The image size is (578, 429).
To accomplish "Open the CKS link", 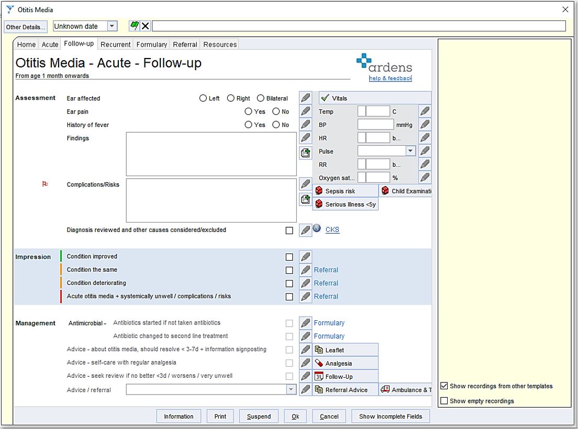I will pos(332,229).
